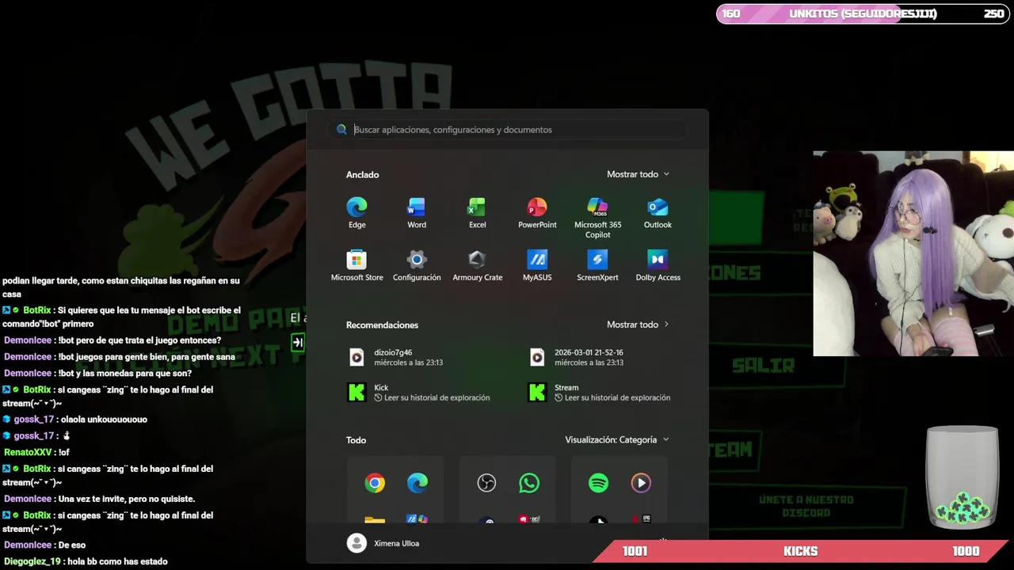Open the Visualización: Categoría dropdown
The height and width of the screenshot is (570, 1014).
point(616,439)
